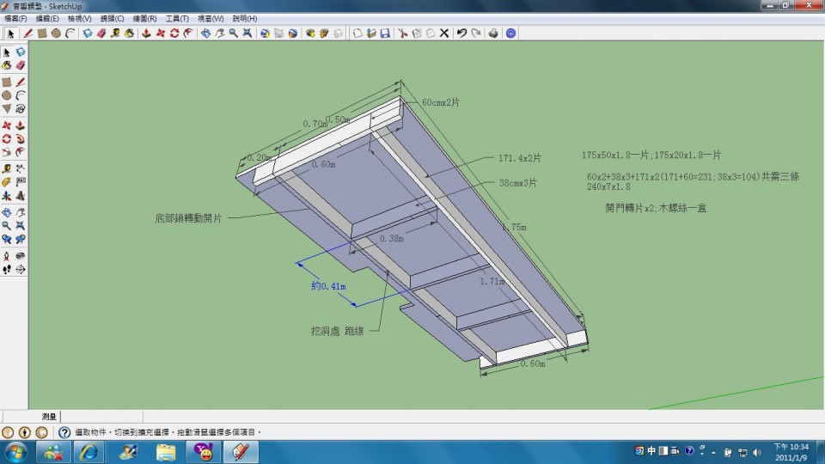This screenshot has height=464, width=825.
Task: Click the red X Delete icon
Action: point(444,34)
